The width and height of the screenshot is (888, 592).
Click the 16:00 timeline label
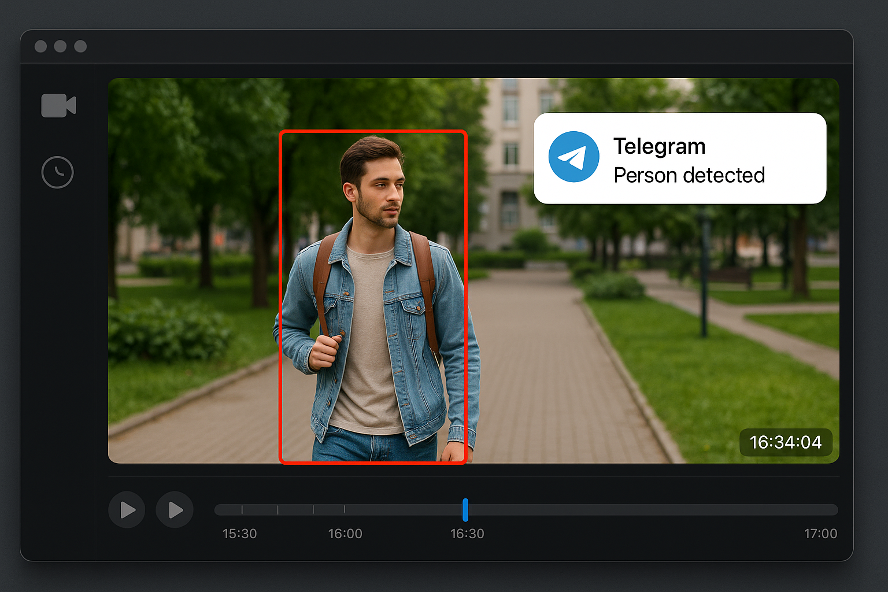point(345,534)
